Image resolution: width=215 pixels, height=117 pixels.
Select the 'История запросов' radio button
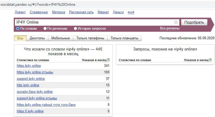(76, 29)
